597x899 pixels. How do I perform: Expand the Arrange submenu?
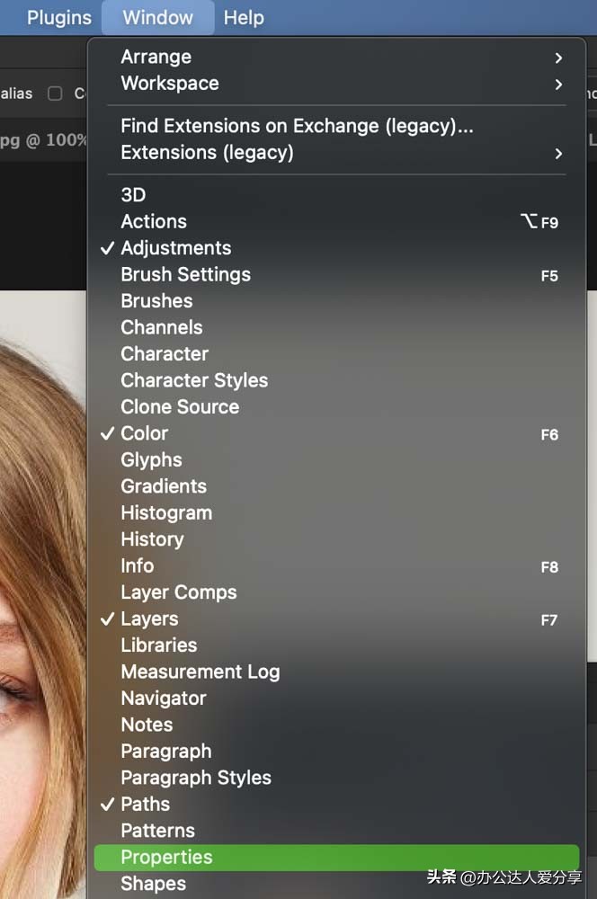click(336, 57)
